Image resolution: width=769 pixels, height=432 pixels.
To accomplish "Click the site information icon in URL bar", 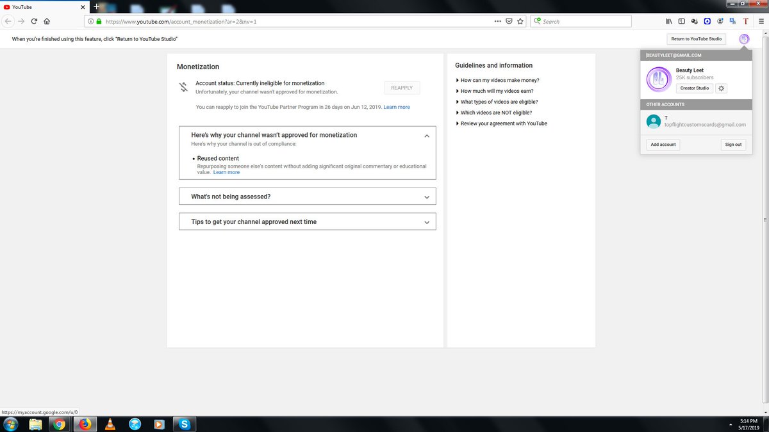I will tap(91, 21).
